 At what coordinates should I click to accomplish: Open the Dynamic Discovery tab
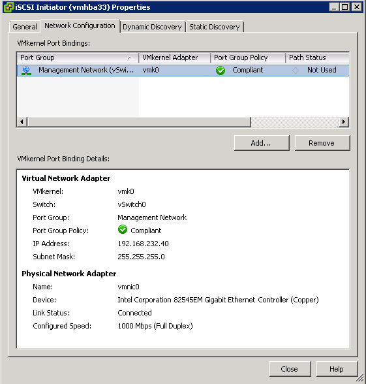click(152, 27)
